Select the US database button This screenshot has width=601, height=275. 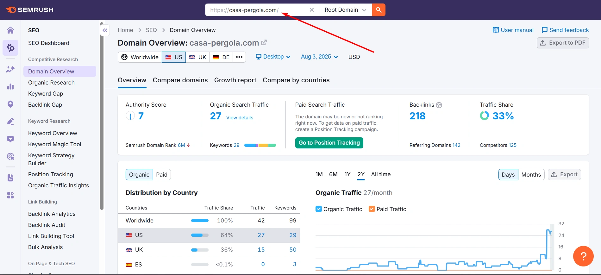pyautogui.click(x=174, y=57)
